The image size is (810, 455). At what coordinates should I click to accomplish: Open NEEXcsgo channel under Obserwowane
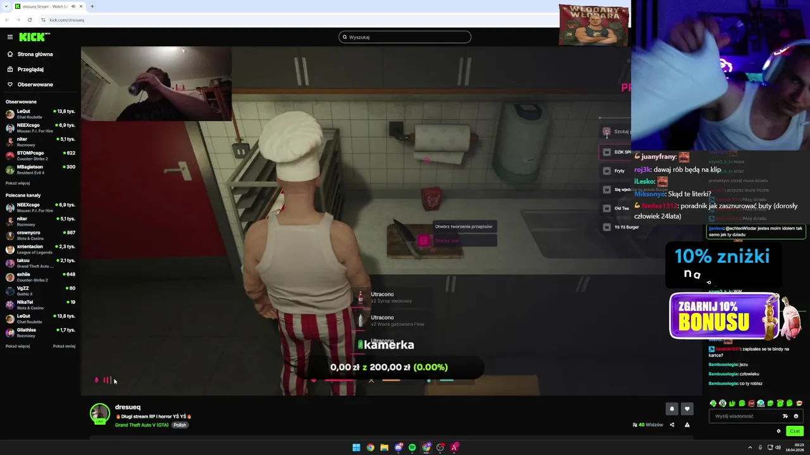point(40,128)
